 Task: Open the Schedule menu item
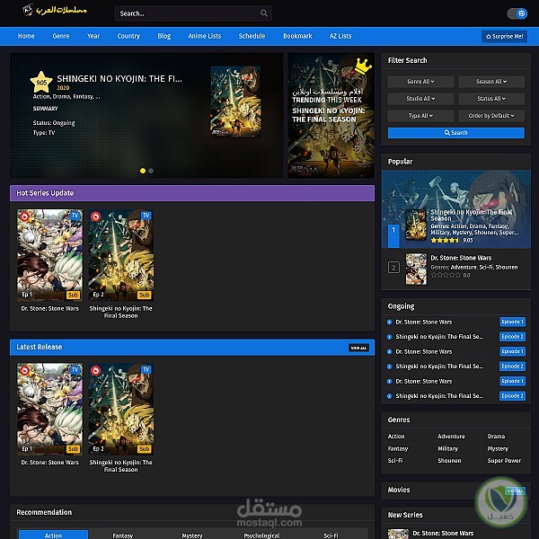click(252, 36)
